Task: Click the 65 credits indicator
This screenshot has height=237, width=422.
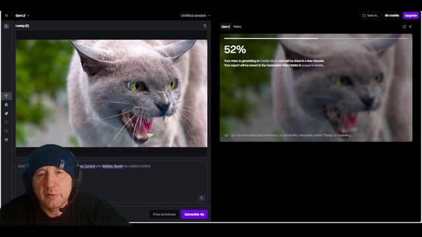Action: [x=392, y=16]
